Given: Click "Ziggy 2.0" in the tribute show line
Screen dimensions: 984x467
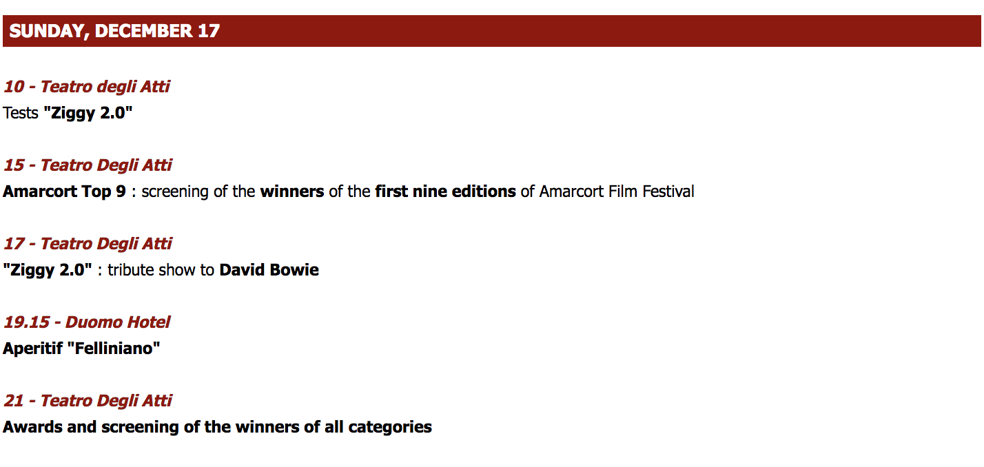Looking at the screenshot, I should click(48, 270).
